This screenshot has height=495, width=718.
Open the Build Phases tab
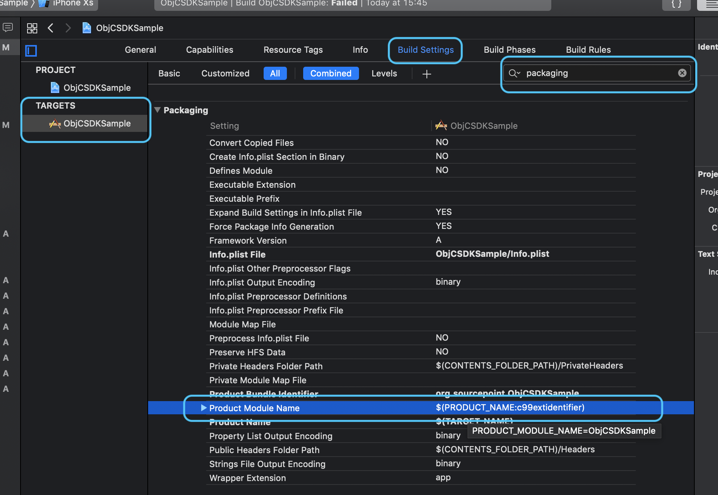(x=510, y=50)
